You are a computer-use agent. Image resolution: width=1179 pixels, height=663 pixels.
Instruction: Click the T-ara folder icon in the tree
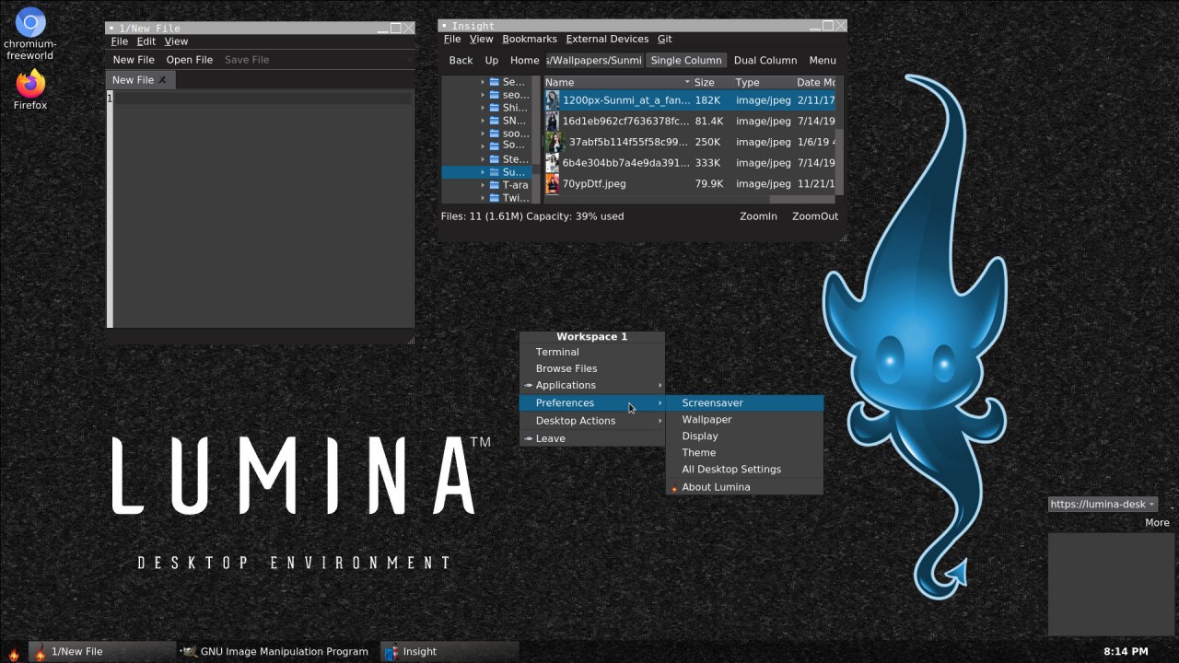coord(495,185)
